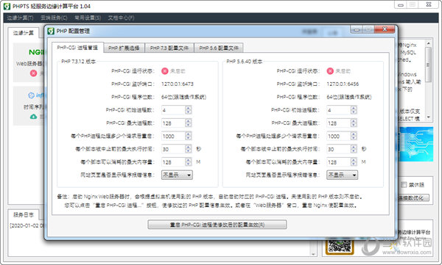Click PHP 配置管理 dialog title icon

click(51, 31)
